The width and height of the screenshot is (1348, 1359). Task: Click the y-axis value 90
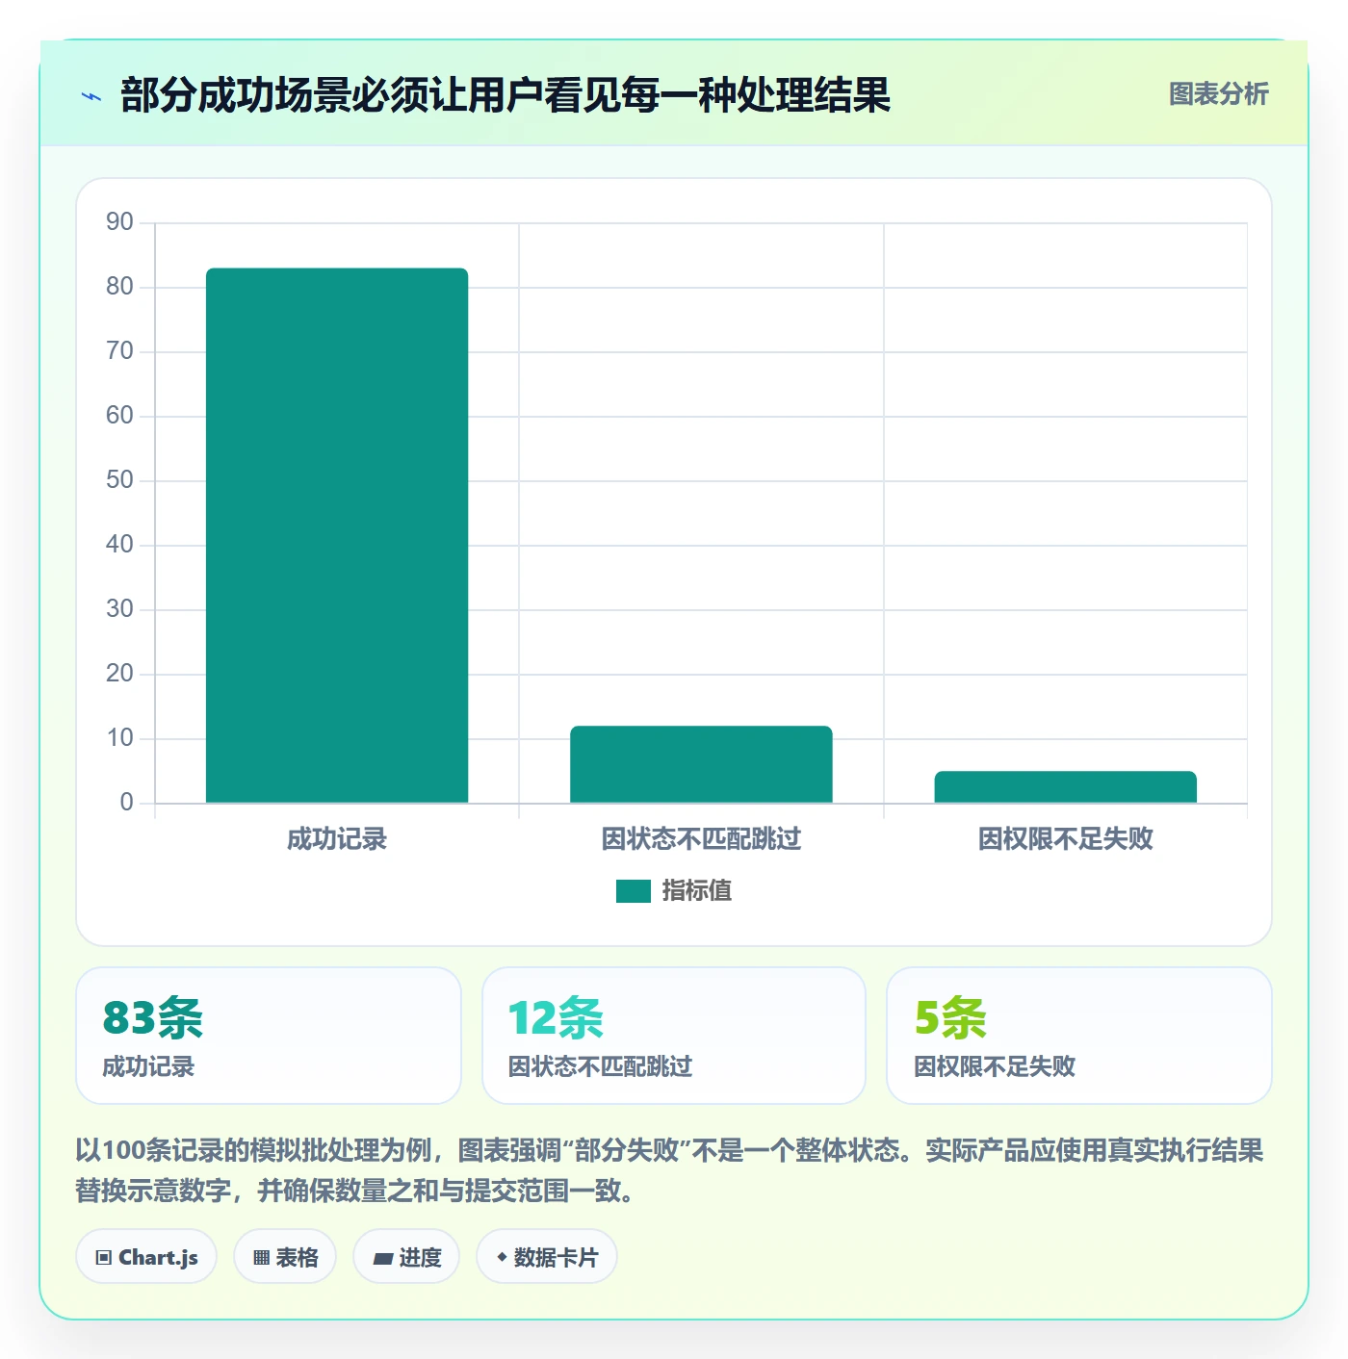click(x=119, y=222)
